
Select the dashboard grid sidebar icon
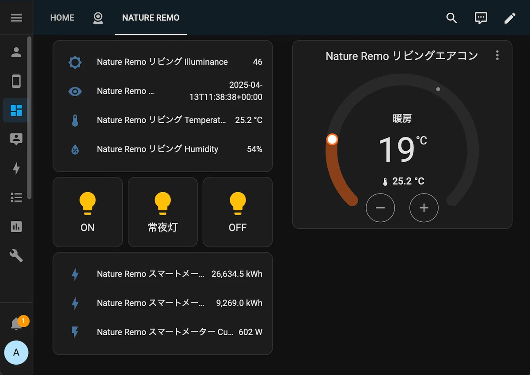[16, 110]
